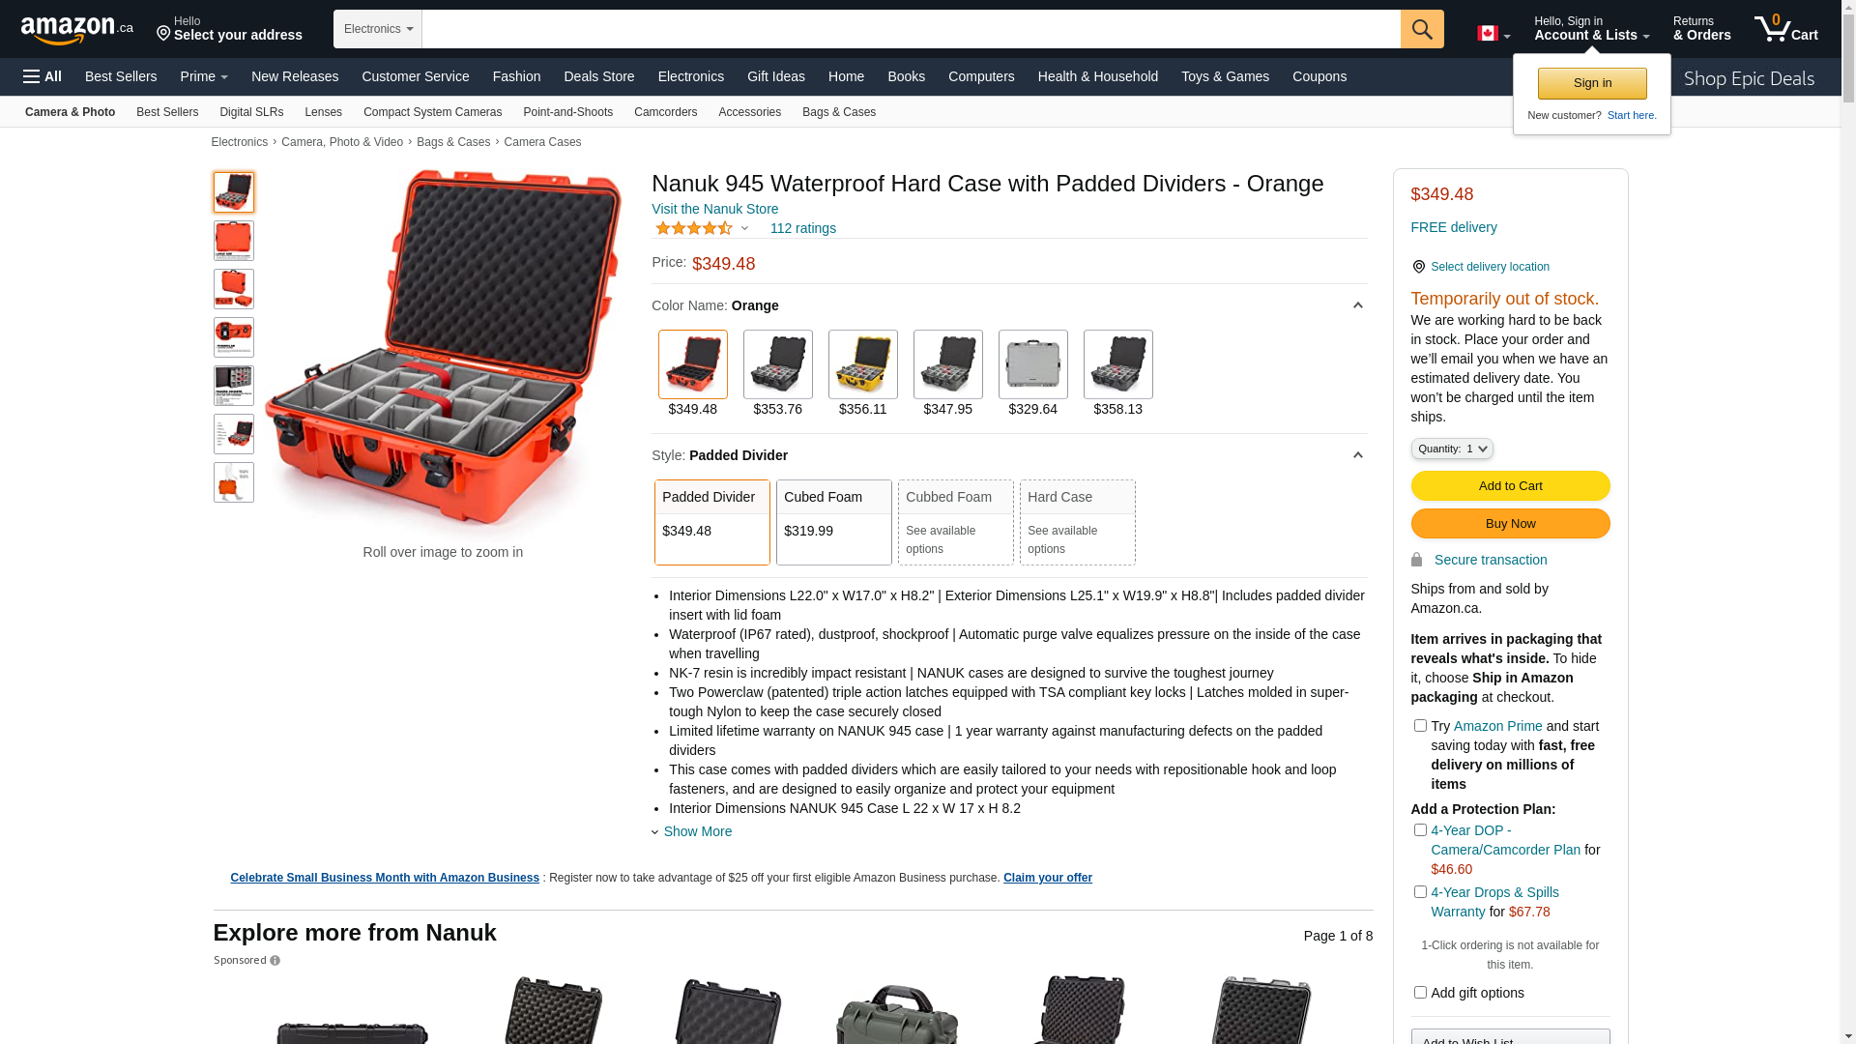Open the Deals Store menu item

(x=599, y=76)
